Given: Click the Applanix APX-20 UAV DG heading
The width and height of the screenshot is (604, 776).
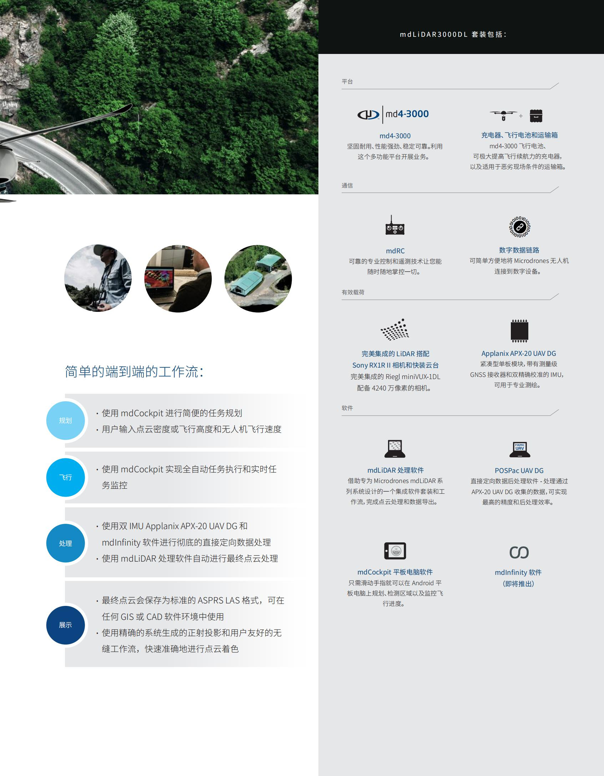Looking at the screenshot, I should 519,353.
